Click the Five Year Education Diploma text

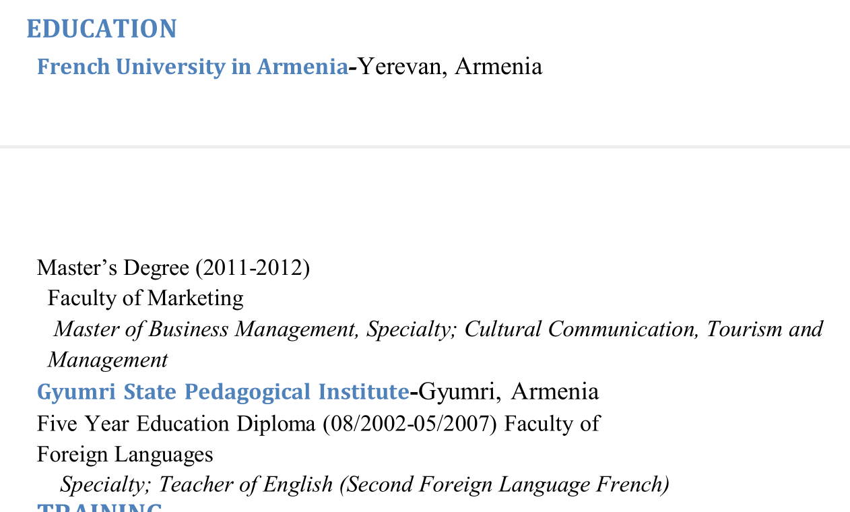176,424
